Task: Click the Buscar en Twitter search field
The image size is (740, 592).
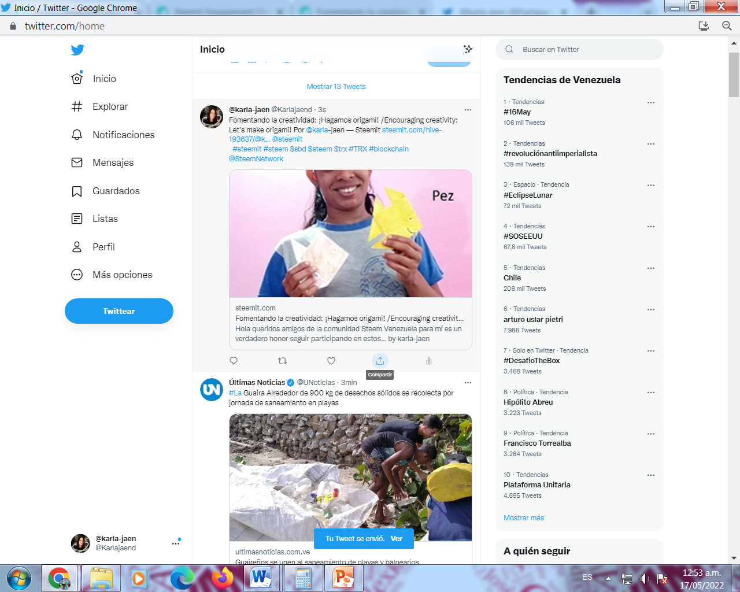Action: pyautogui.click(x=579, y=49)
